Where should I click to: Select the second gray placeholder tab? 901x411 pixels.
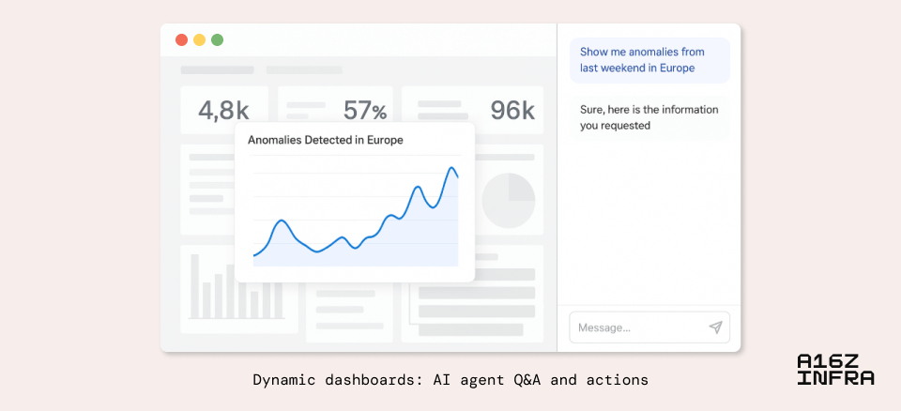(304, 70)
